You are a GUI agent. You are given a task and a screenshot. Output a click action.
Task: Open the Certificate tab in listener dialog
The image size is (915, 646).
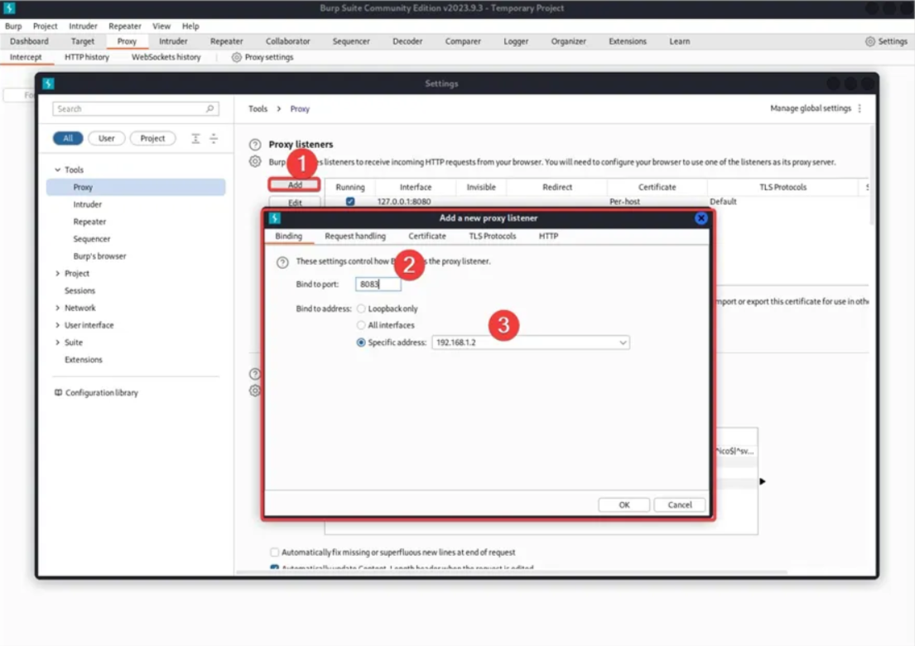[426, 237]
